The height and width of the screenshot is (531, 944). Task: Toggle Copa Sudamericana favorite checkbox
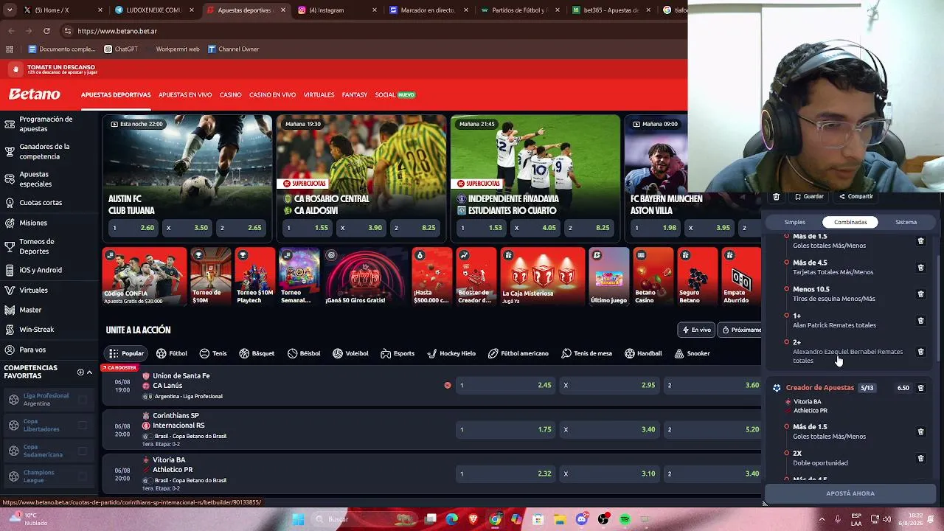pyautogui.click(x=83, y=451)
